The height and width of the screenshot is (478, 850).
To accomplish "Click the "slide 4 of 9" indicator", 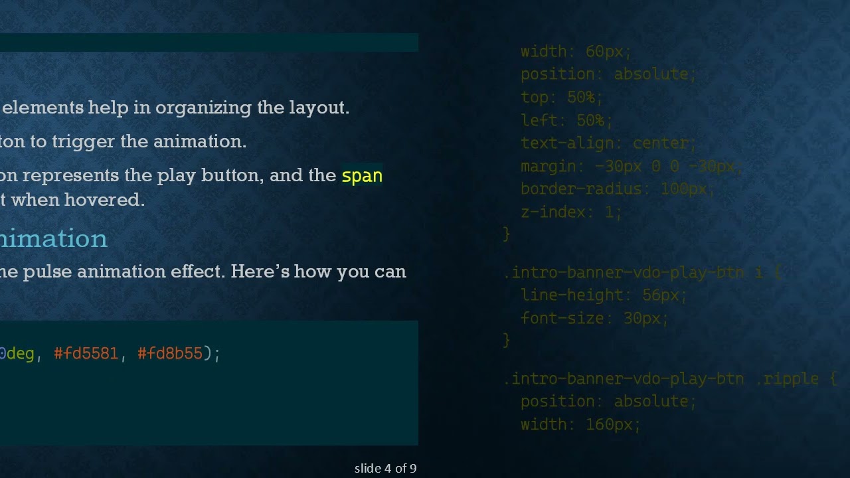I will coord(385,468).
